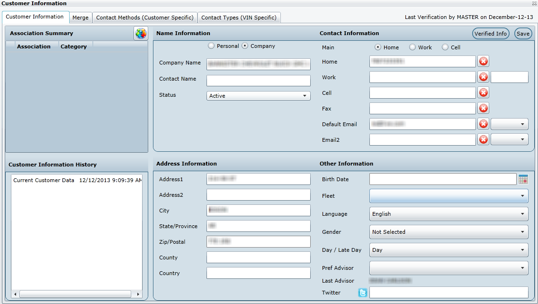This screenshot has height=304, width=538.
Task: Open the Birth Date calendar picker
Action: pos(523,179)
